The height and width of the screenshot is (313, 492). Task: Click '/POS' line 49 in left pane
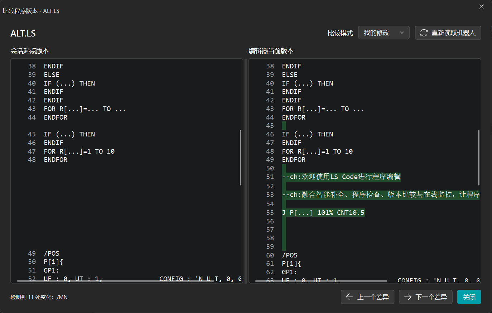coord(52,254)
